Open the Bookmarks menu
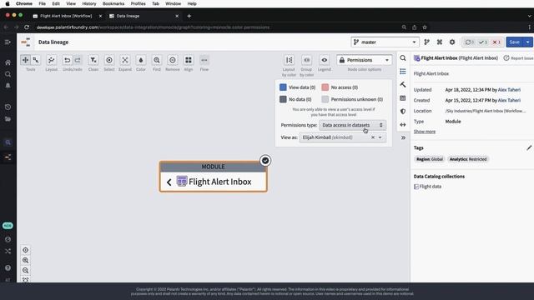The height and width of the screenshot is (300, 534). (113, 3)
